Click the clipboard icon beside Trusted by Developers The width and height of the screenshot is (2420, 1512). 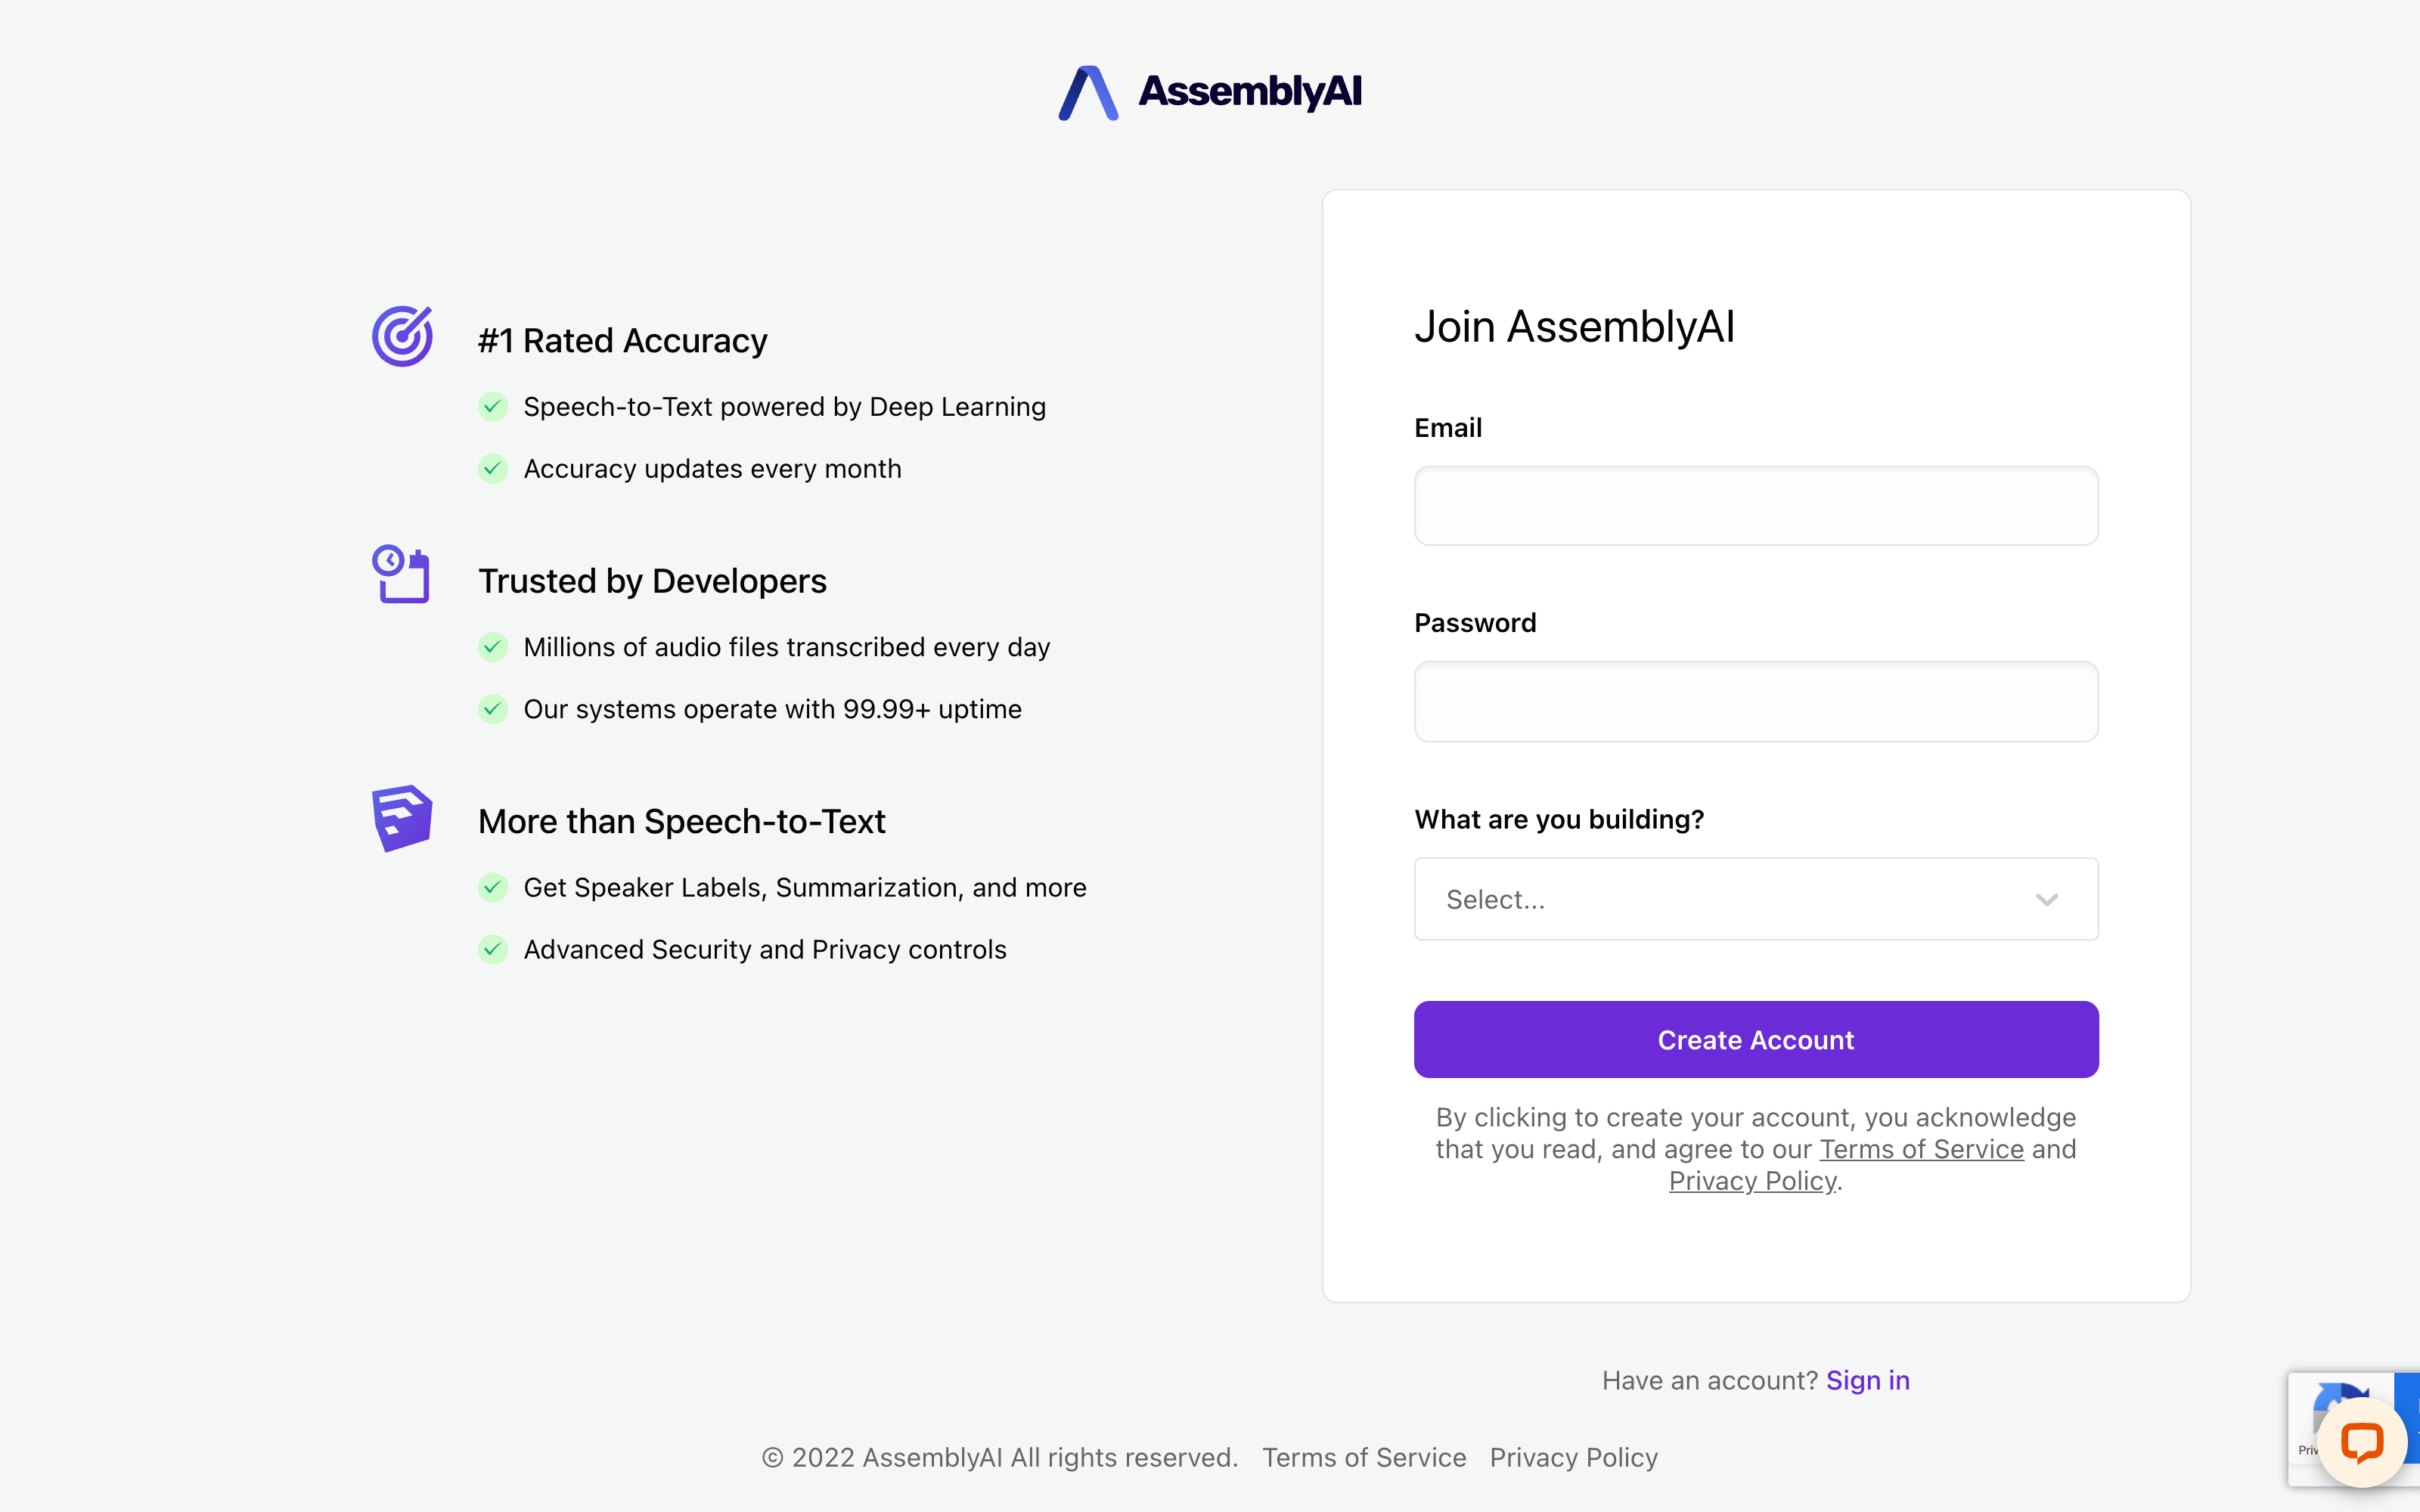402,575
